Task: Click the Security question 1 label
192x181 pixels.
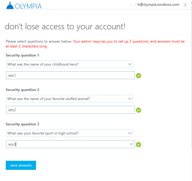Action: [x=22, y=55]
